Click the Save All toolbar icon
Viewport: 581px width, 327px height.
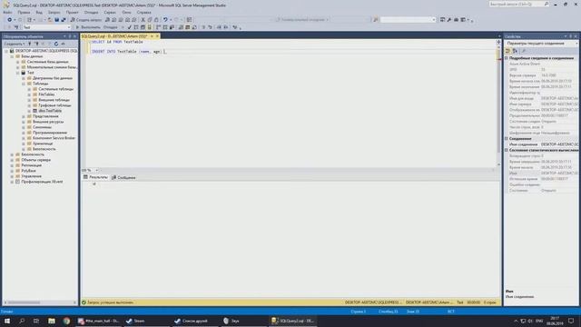[64, 20]
